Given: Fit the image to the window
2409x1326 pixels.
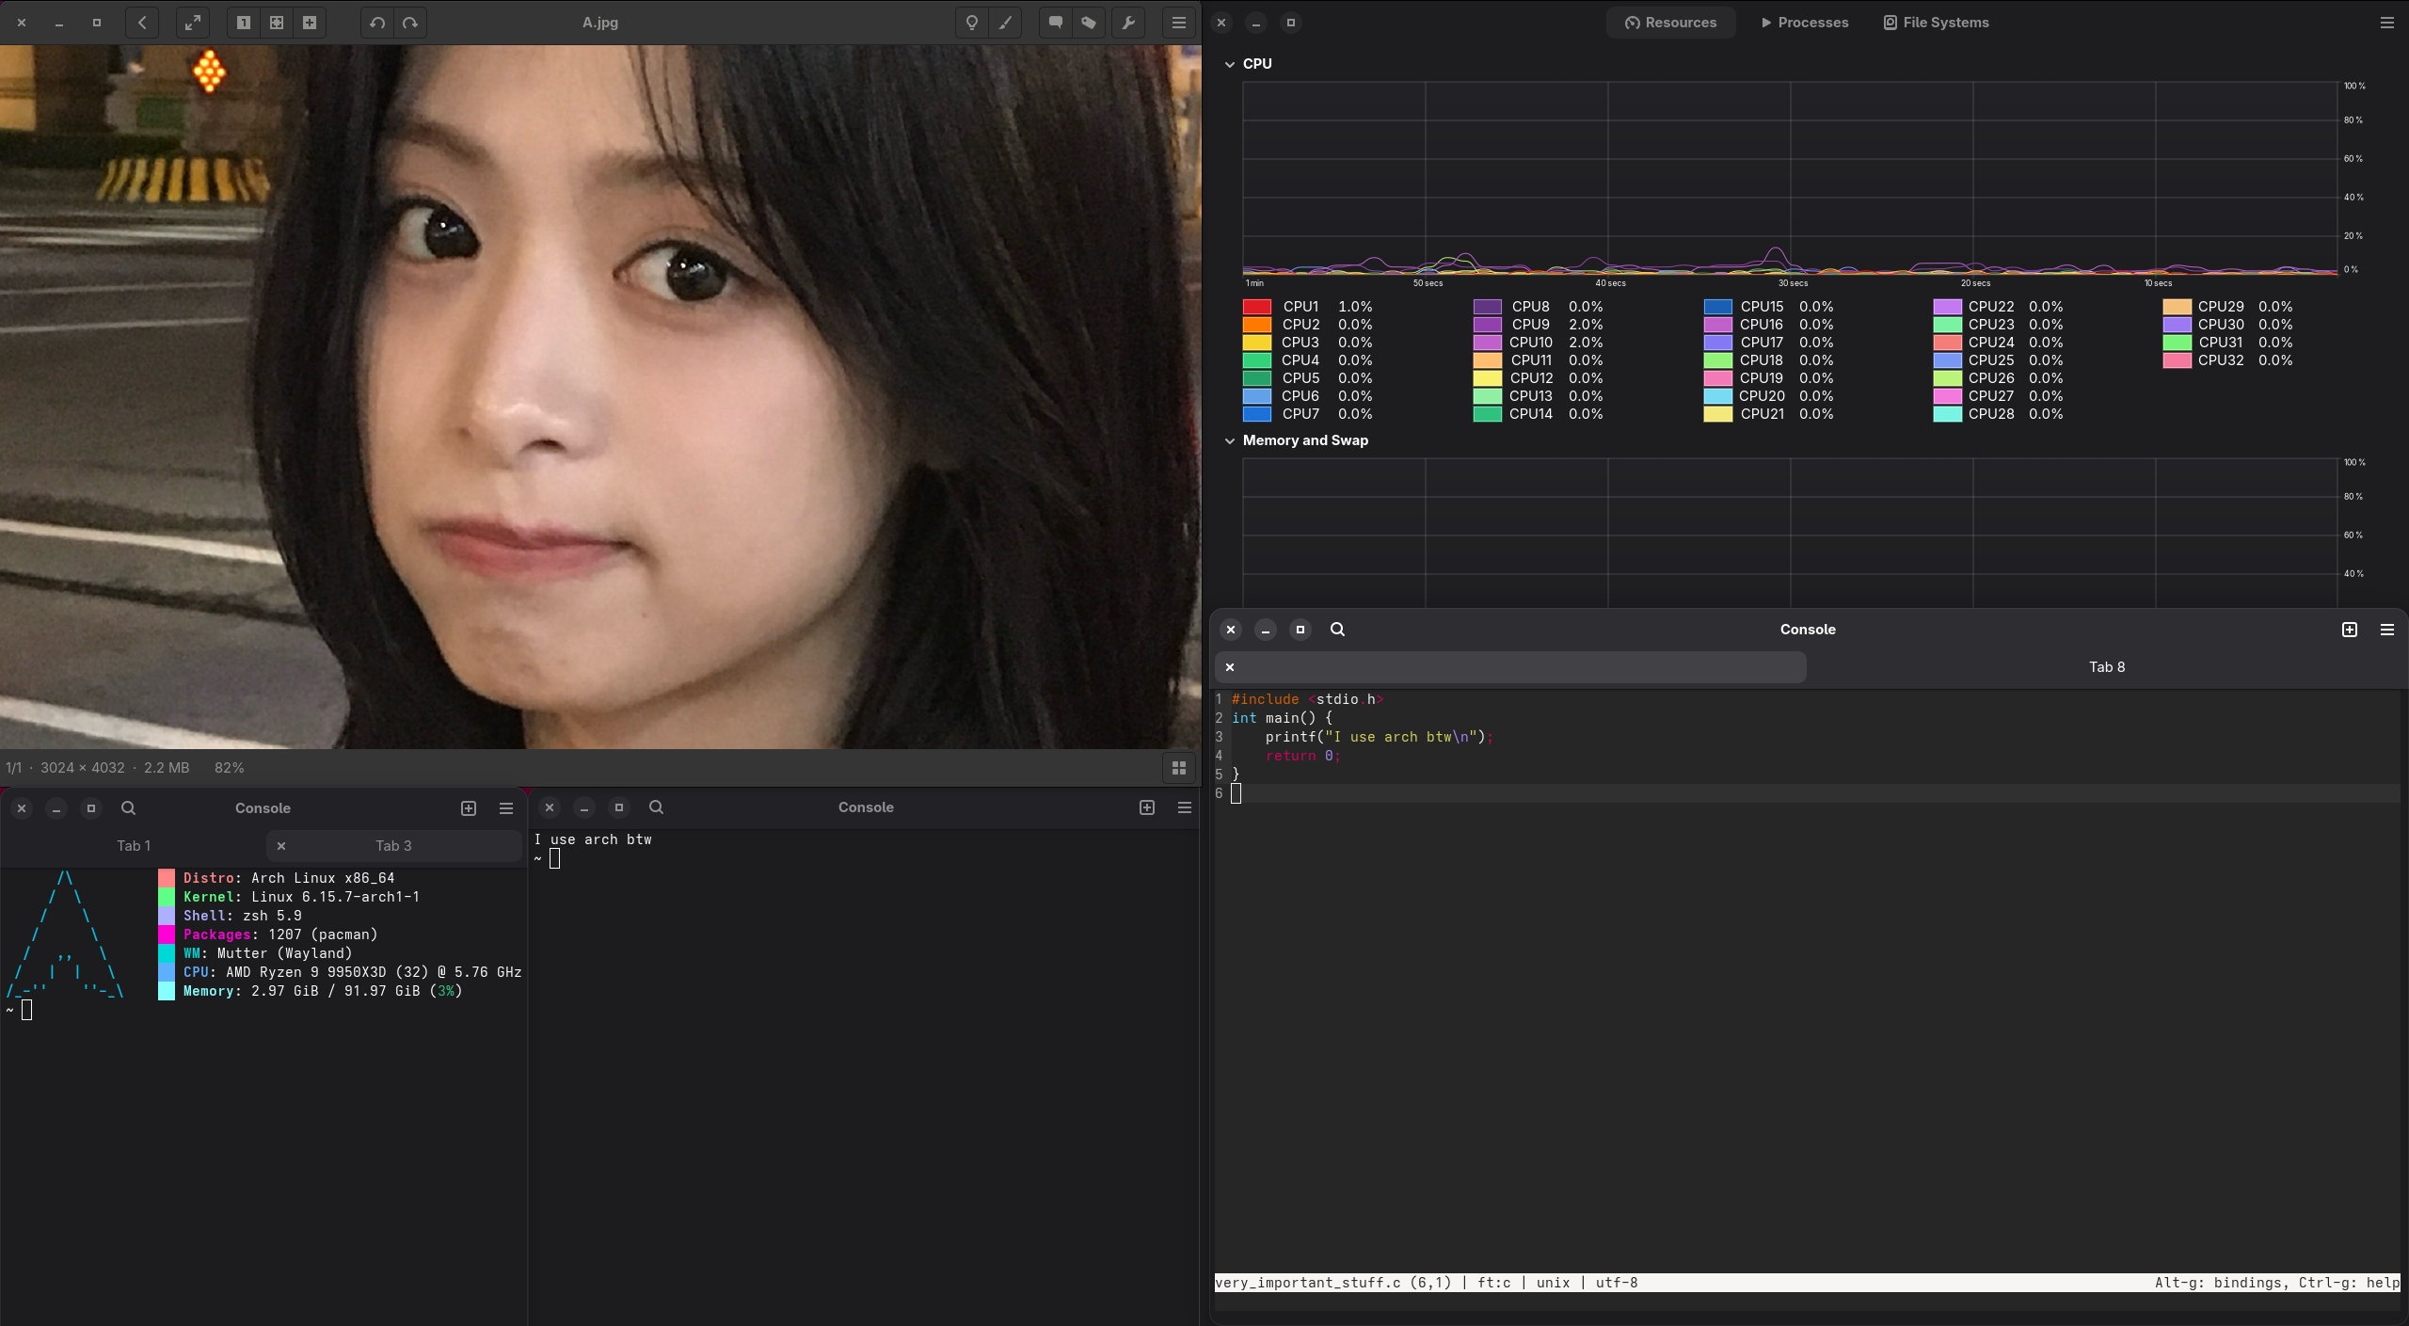Looking at the screenshot, I should pyautogui.click(x=277, y=23).
